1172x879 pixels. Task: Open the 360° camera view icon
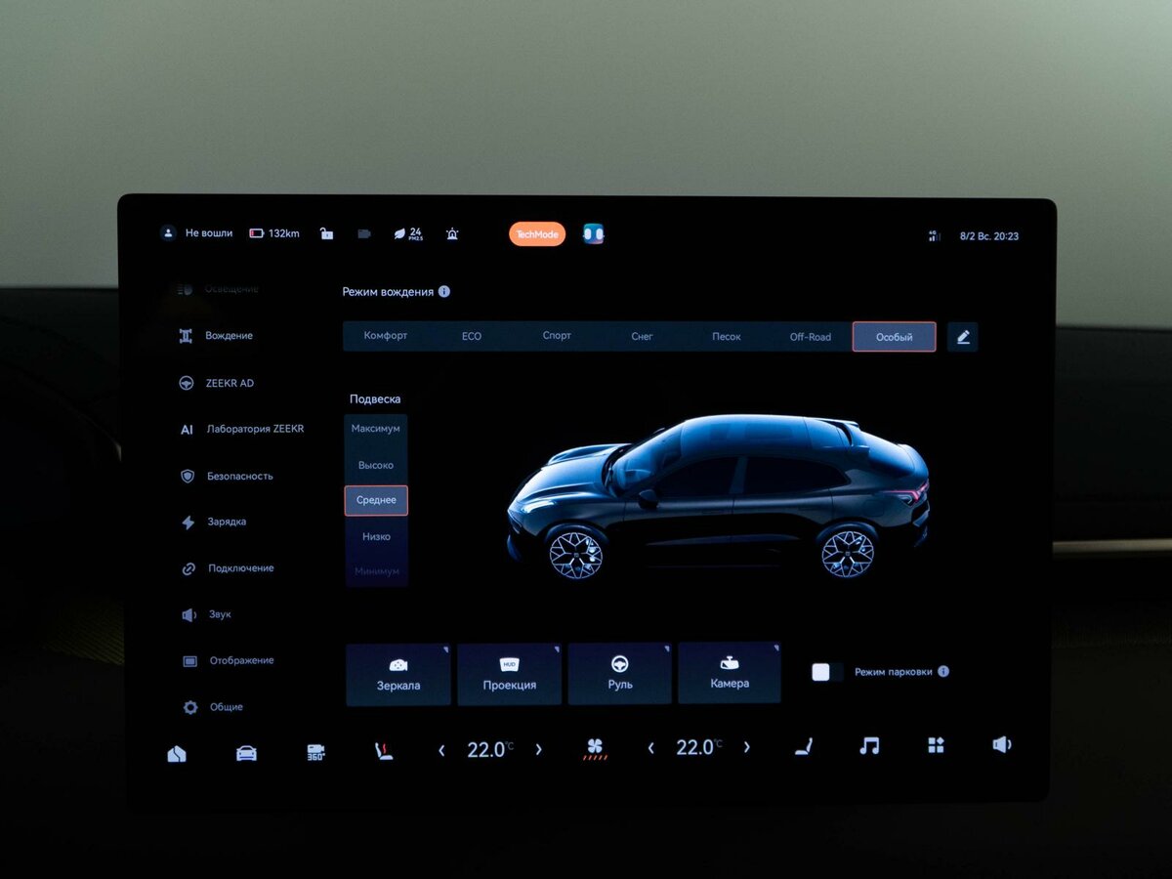316,752
